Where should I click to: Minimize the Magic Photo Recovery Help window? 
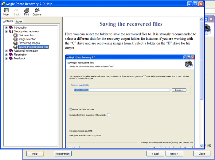coord(190,4)
